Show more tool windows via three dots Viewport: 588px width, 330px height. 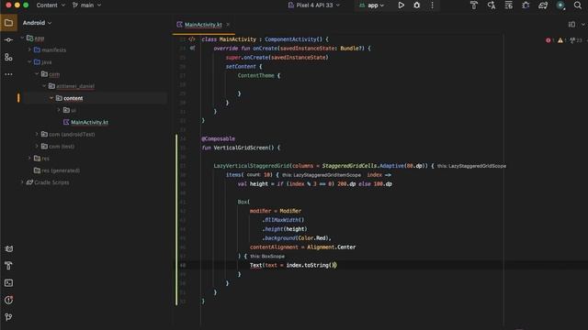coord(8,74)
